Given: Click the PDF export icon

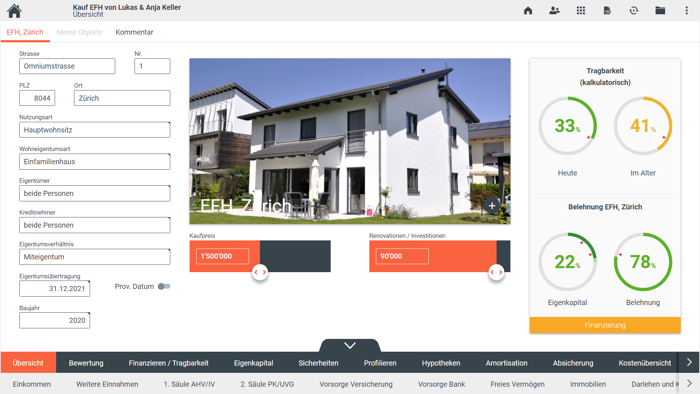Looking at the screenshot, I should pyautogui.click(x=607, y=11).
